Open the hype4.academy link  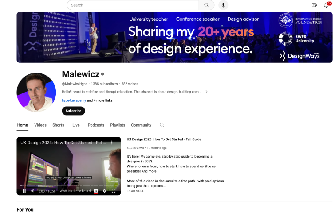tap(74, 100)
